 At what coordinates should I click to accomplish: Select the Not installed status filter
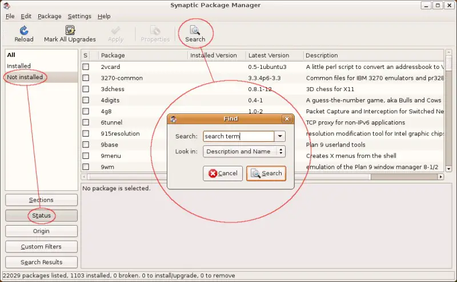[x=41, y=77]
